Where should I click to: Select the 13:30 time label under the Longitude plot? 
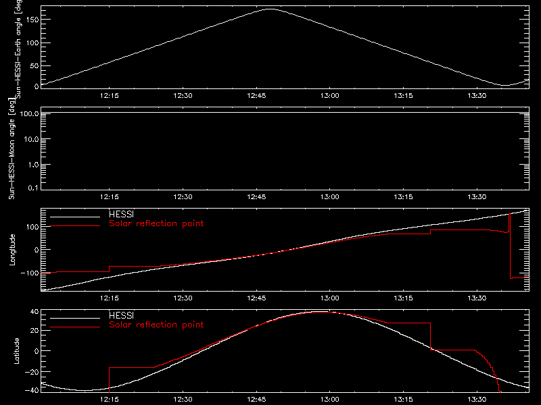[477, 298]
